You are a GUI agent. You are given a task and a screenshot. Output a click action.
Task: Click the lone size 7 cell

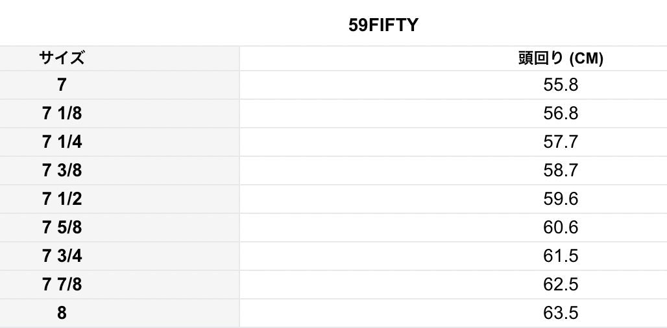pyautogui.click(x=62, y=85)
